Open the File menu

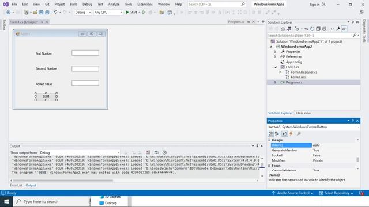point(14,4)
